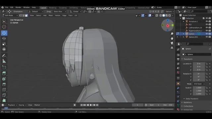This screenshot has height=119, width=212.
Task: Jump to the last frame
Action: point(97,105)
